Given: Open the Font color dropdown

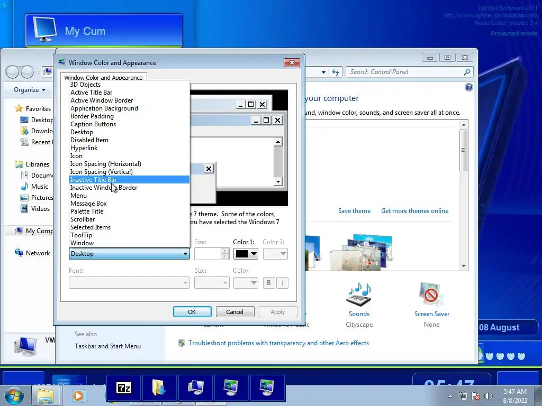Looking at the screenshot, I should coord(246,283).
